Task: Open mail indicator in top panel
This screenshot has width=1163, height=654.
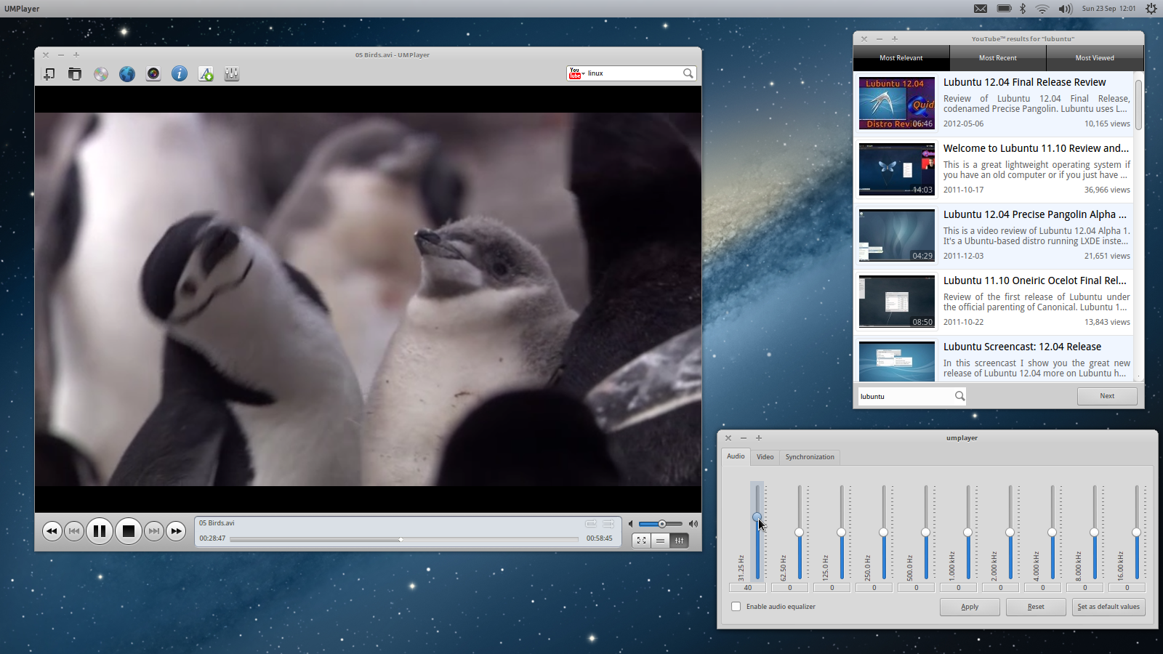Action: point(981,9)
